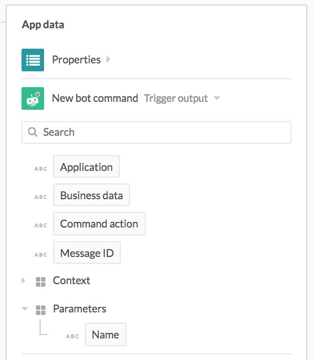Click the Context label

(x=72, y=280)
